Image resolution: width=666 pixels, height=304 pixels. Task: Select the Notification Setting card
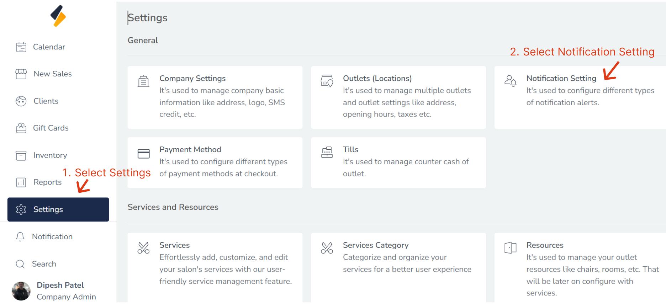coord(580,97)
